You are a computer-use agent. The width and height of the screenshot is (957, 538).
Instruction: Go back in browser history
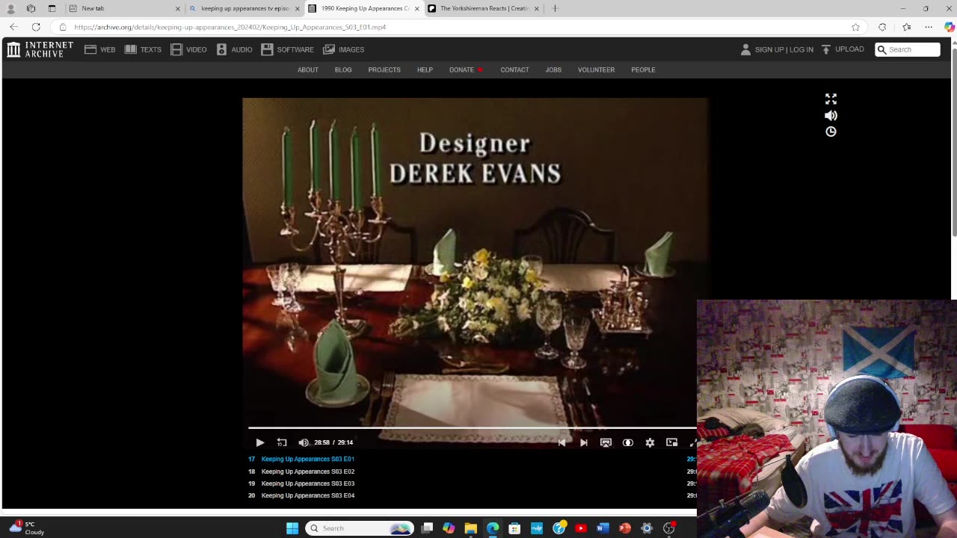coord(13,27)
